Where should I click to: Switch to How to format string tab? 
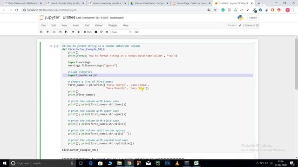65,3
